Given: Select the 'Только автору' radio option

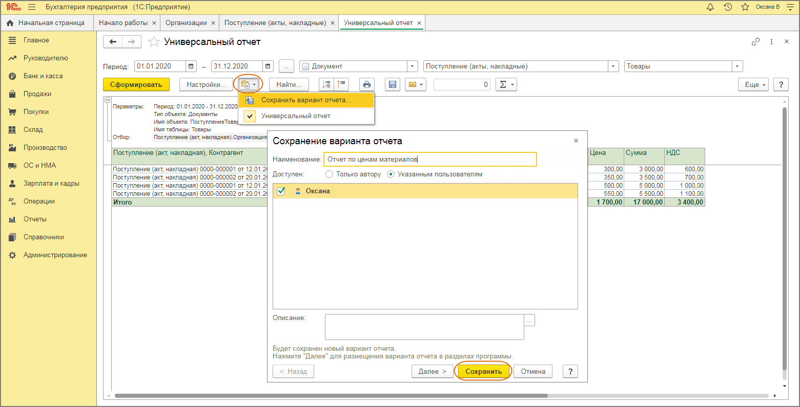Looking at the screenshot, I should point(330,174).
